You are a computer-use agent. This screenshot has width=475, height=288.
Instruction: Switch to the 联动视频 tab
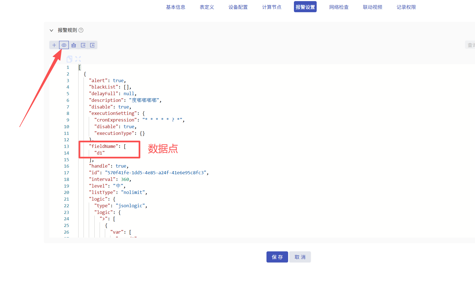coord(372,7)
